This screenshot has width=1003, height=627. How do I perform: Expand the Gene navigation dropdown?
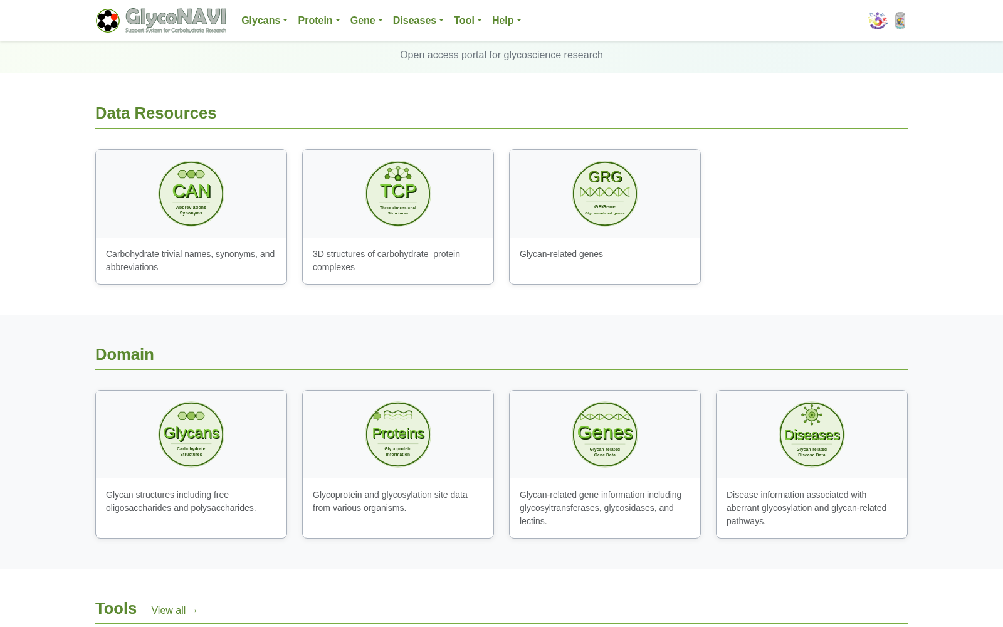pos(367,21)
